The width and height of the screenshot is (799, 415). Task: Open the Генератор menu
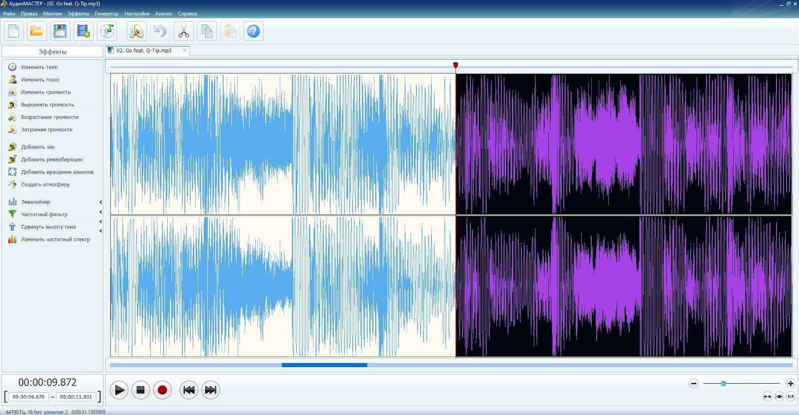[x=106, y=13]
